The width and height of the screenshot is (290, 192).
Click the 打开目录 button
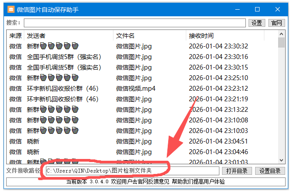click(x=237, y=171)
